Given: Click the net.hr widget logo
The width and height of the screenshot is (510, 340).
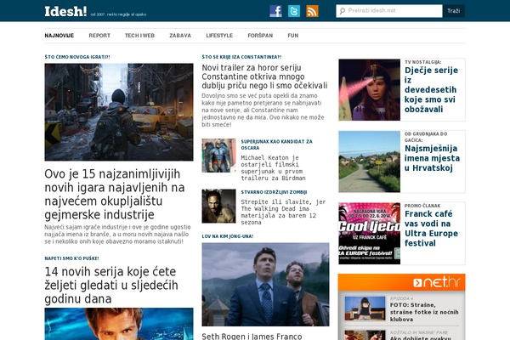Looking at the screenshot, I should tap(437, 282).
